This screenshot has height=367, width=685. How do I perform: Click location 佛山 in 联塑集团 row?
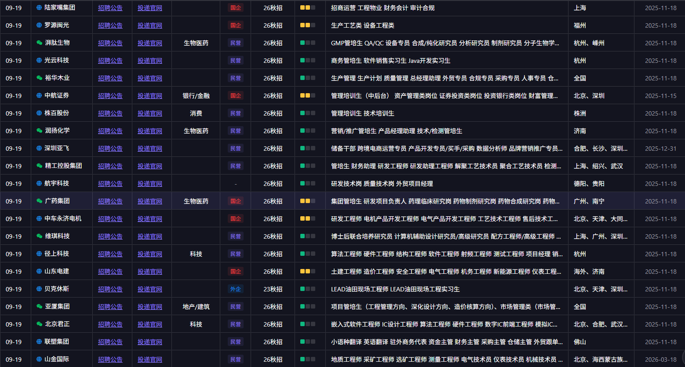point(580,342)
